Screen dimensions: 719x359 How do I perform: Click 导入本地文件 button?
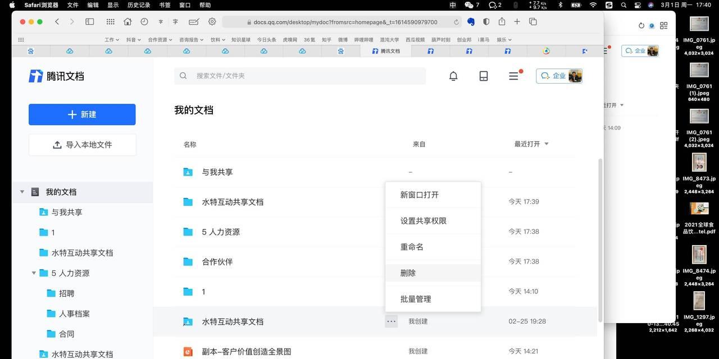coord(82,145)
